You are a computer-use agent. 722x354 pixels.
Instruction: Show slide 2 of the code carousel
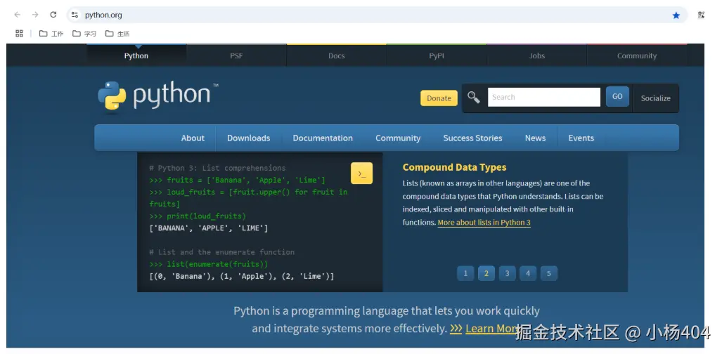(486, 273)
